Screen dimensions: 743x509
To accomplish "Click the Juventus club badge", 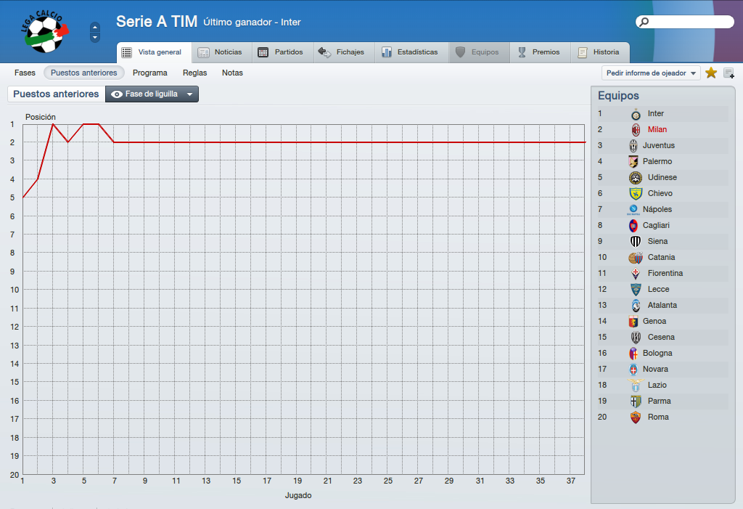I will coord(633,146).
